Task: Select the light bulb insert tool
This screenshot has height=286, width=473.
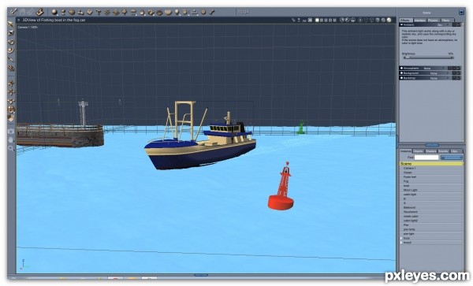Action: (177, 13)
